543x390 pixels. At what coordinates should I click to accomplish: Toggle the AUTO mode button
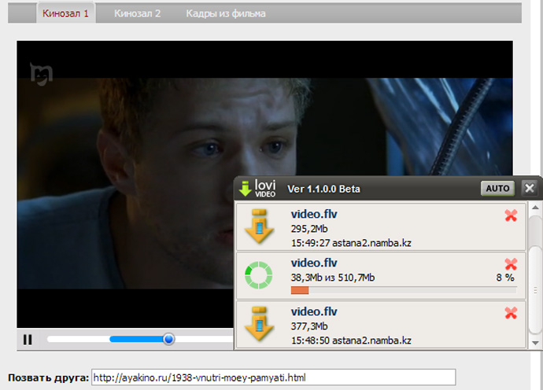(x=497, y=188)
